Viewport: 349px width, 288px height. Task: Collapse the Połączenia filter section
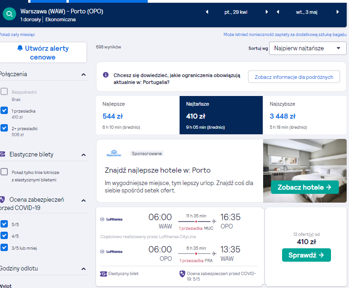pos(84,75)
